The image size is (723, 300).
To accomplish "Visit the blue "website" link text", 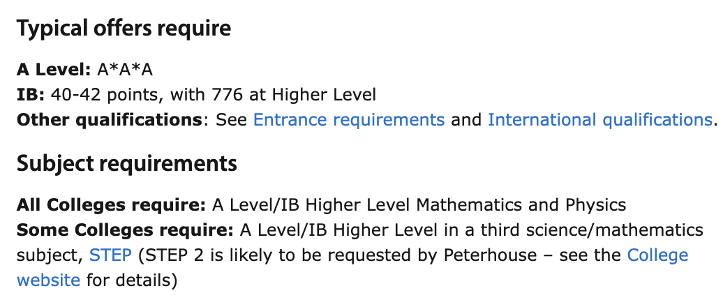I will (48, 280).
